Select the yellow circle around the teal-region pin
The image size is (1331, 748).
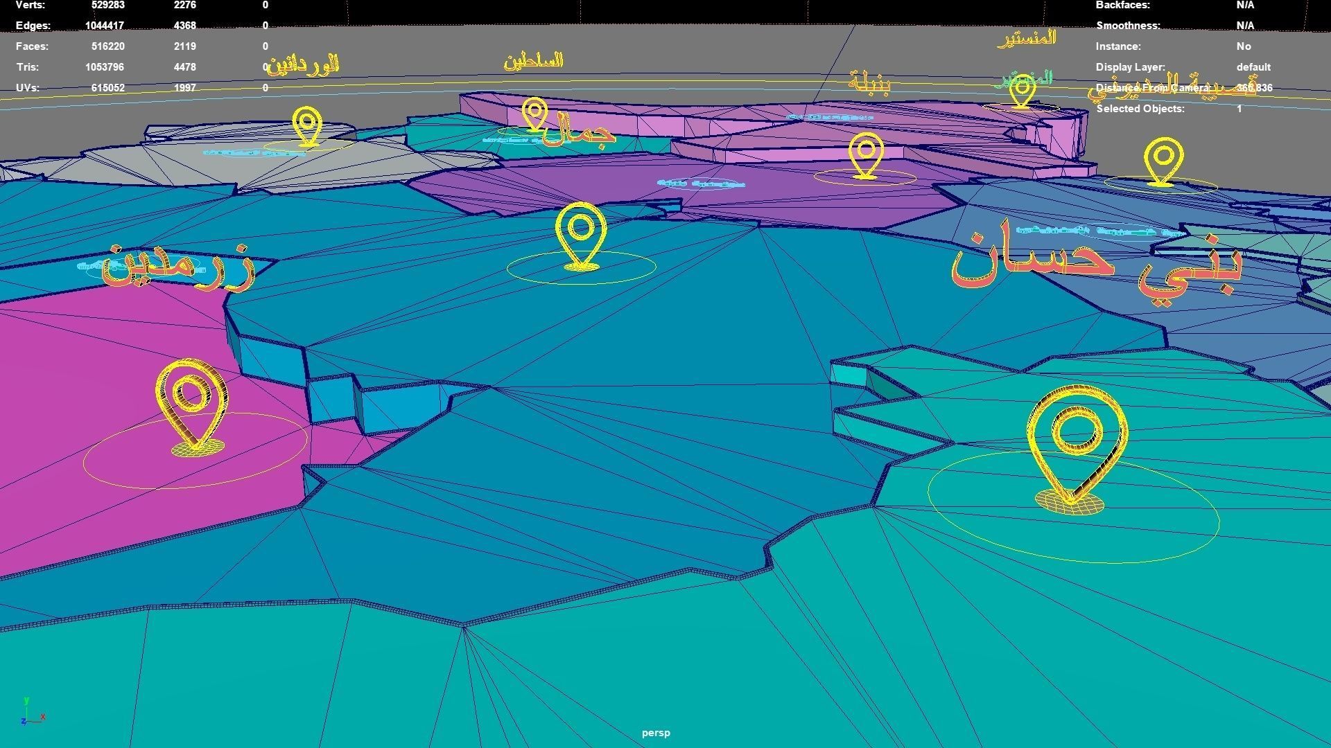tap(1073, 507)
